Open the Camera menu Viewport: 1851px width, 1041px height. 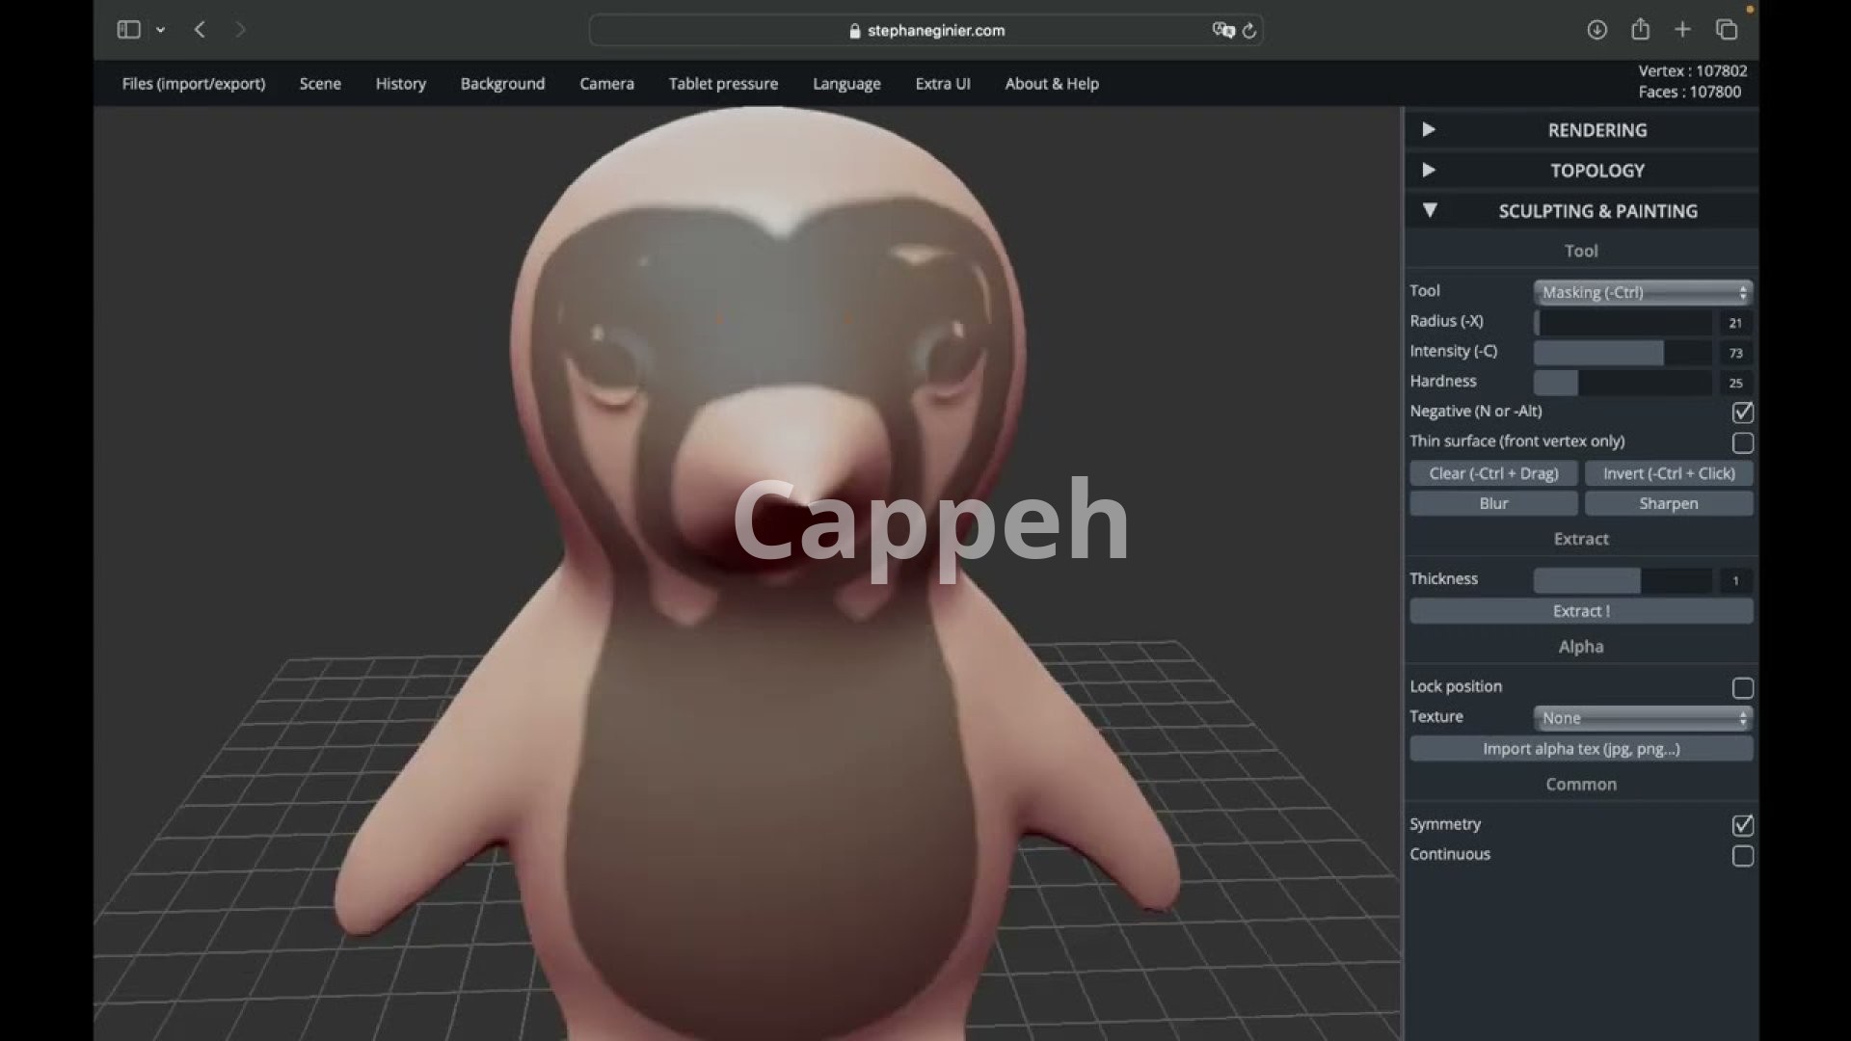pyautogui.click(x=606, y=84)
